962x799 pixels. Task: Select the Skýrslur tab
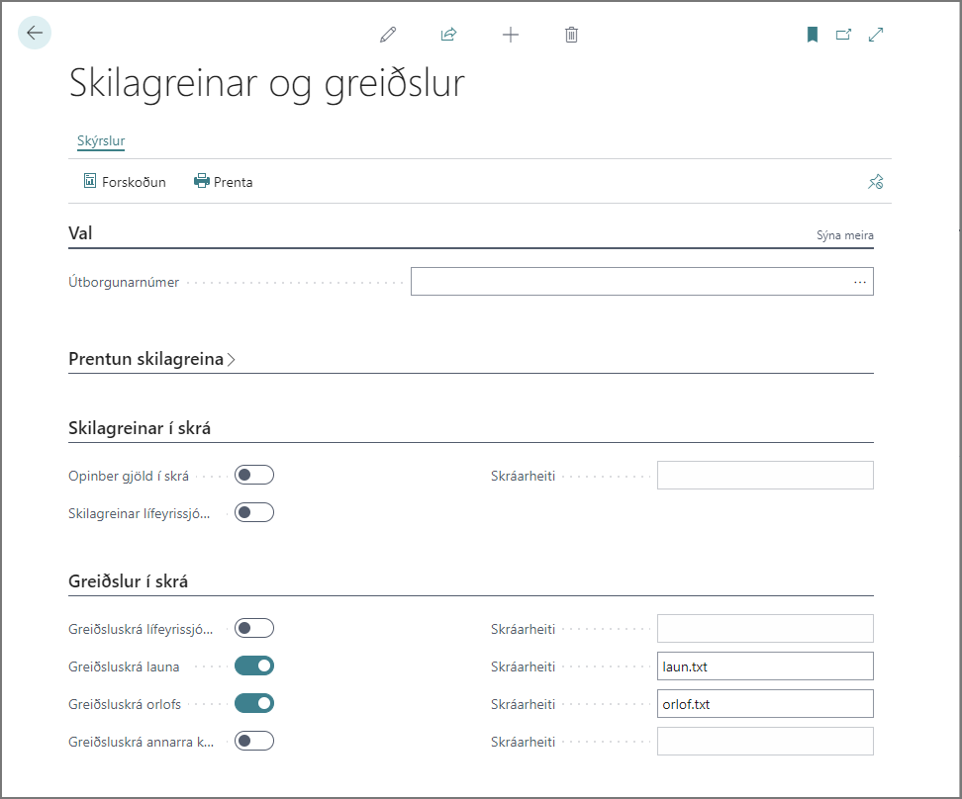[101, 141]
